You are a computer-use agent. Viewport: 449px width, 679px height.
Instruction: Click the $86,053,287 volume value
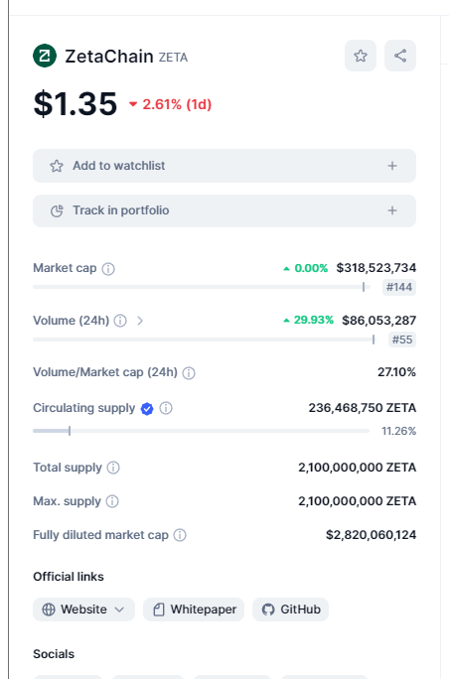coord(379,321)
